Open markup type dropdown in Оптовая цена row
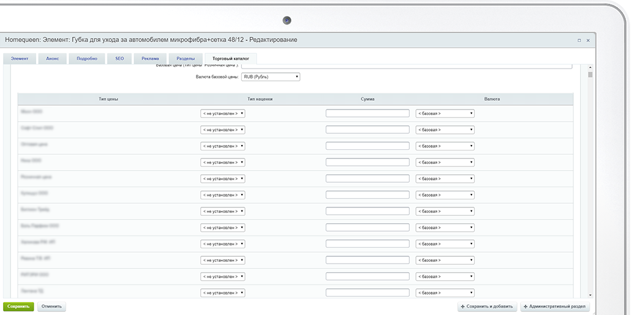The image size is (643, 315). point(223,146)
